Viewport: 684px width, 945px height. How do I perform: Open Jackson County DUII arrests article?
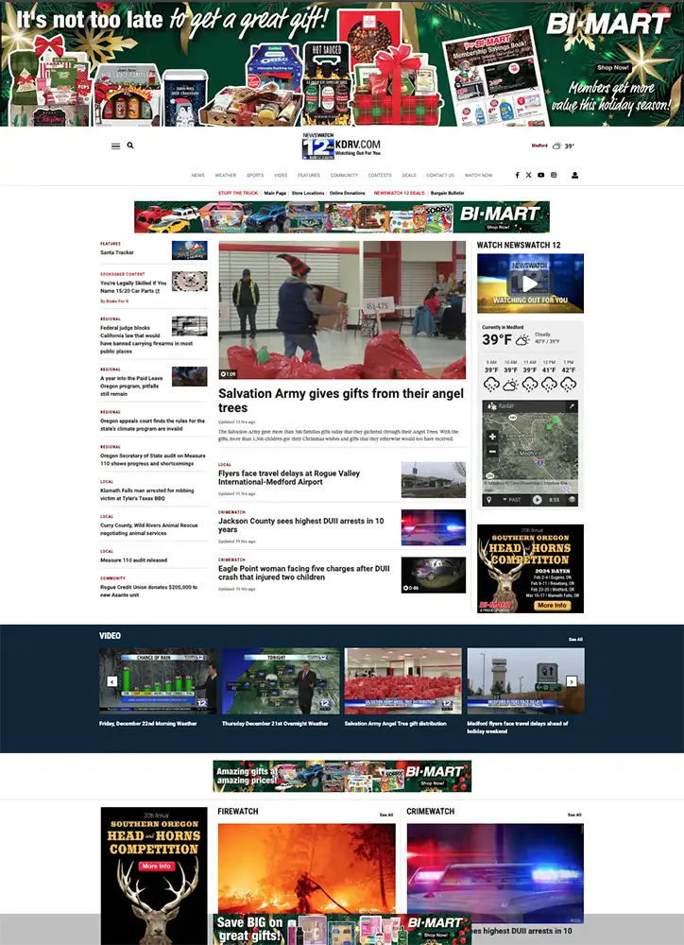(x=301, y=524)
